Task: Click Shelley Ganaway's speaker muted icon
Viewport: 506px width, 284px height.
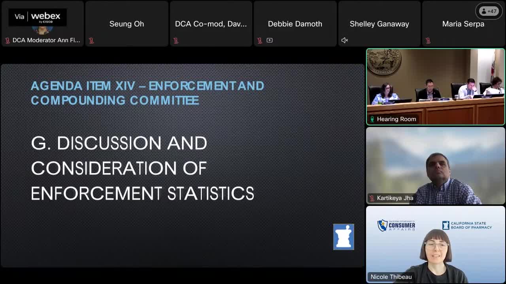Action: pos(345,40)
